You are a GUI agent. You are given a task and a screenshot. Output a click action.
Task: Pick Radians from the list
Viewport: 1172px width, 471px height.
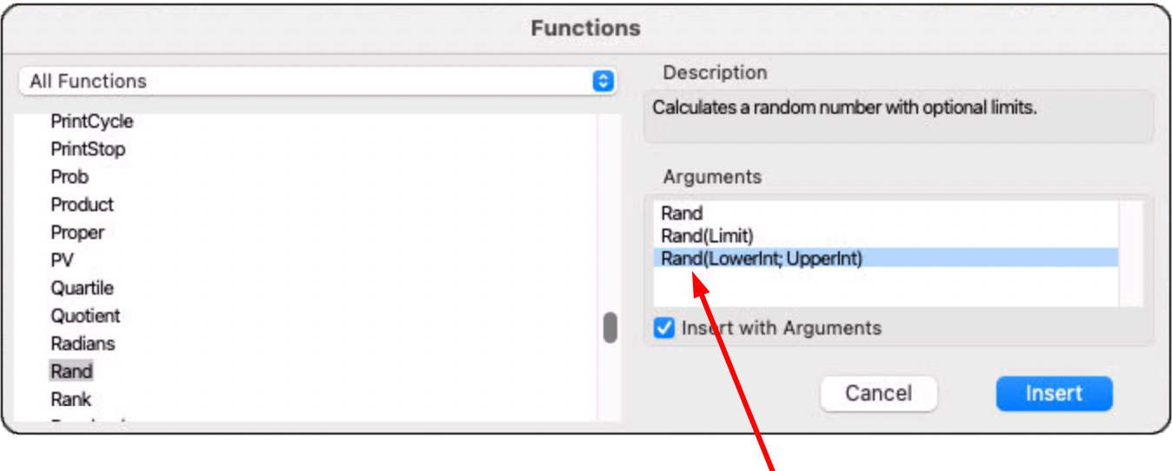coord(83,344)
